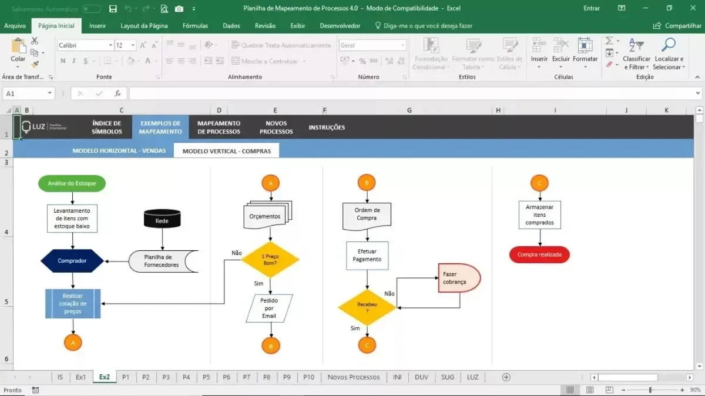
Task: Click the zoom in plus button
Action: (x=681, y=390)
